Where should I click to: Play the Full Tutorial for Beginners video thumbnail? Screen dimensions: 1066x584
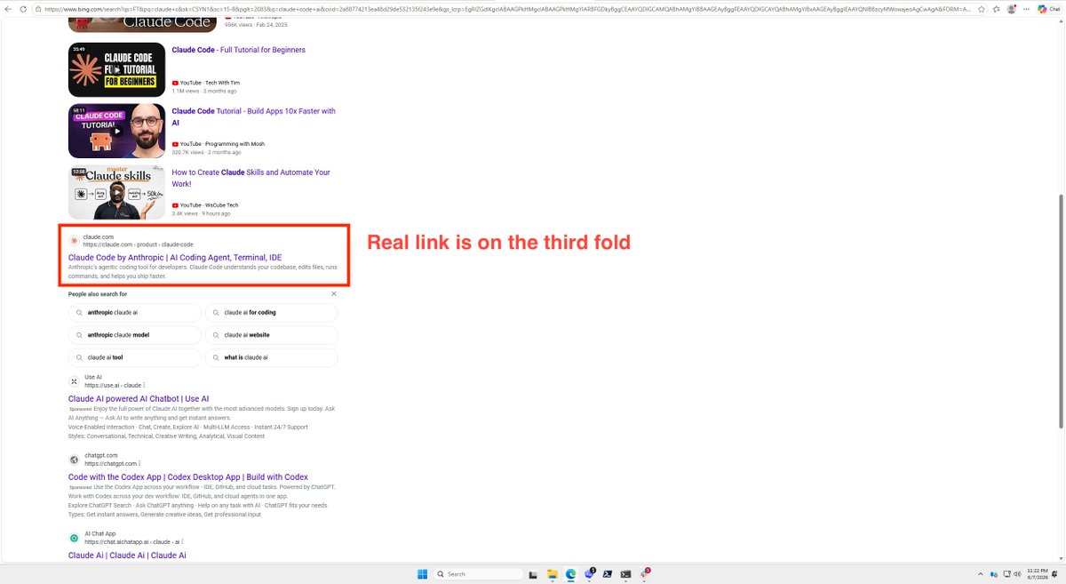coord(116,69)
